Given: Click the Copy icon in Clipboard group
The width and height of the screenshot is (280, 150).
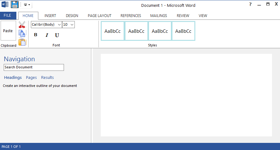Looking at the screenshot, I should tap(22, 33).
